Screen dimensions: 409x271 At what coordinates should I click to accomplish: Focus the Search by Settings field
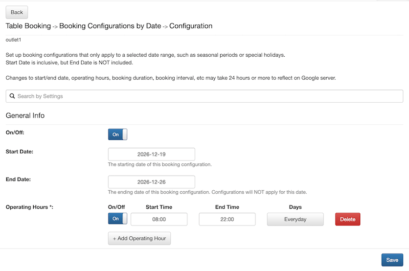click(x=204, y=96)
